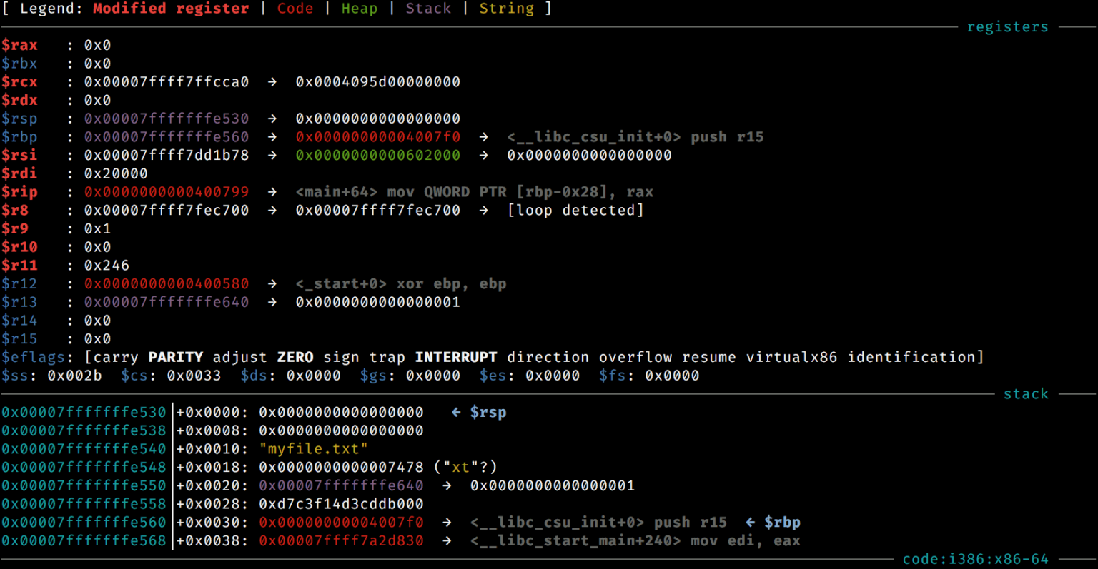The image size is (1098, 569).
Task: Expand the stack panel header
Action: click(x=1026, y=393)
